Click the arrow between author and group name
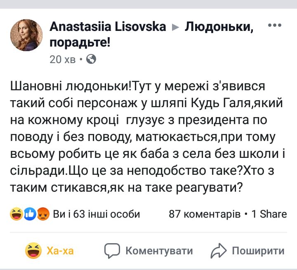Viewport: 297px width, 270px height. coord(175,28)
